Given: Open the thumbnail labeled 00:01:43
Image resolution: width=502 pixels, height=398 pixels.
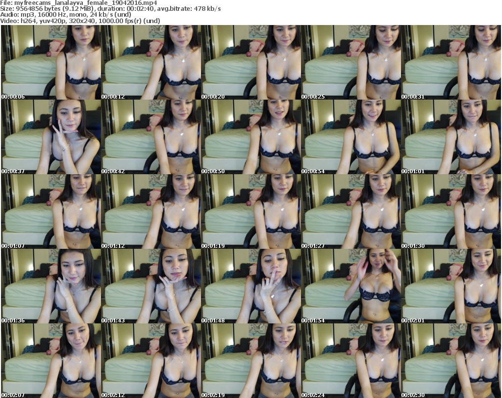Looking at the screenshot, I should click(151, 286).
